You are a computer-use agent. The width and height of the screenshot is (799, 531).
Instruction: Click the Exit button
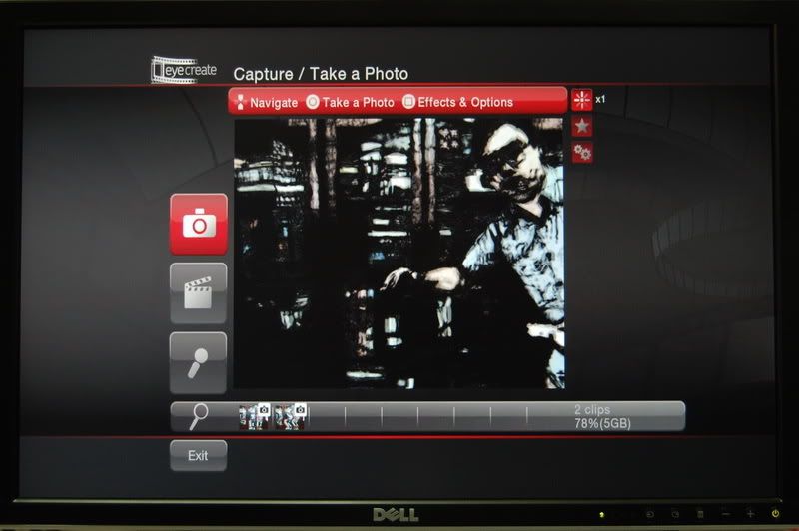click(x=198, y=456)
